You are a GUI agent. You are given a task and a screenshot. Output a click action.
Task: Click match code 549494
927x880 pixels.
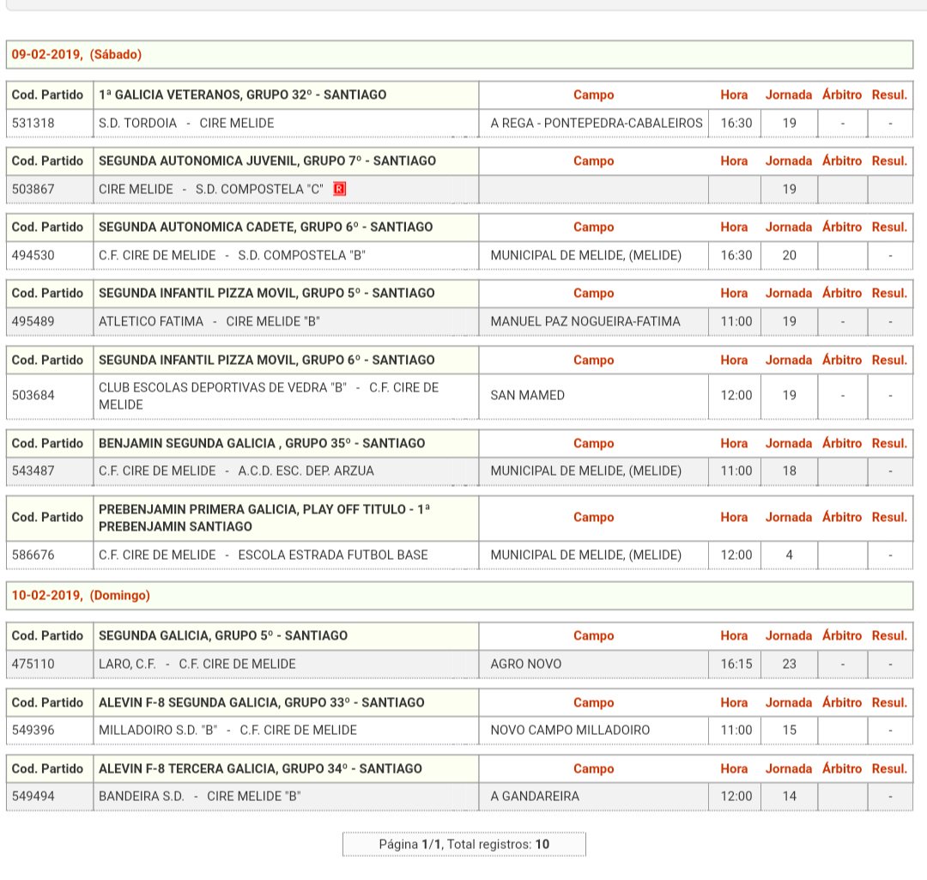point(33,796)
